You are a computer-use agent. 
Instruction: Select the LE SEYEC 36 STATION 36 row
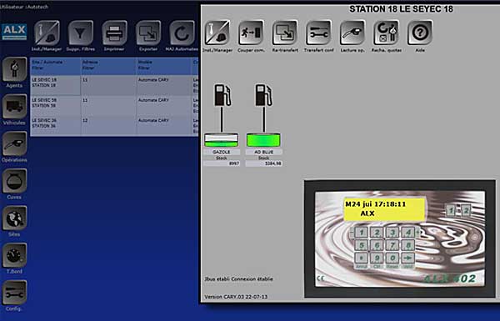(114, 126)
